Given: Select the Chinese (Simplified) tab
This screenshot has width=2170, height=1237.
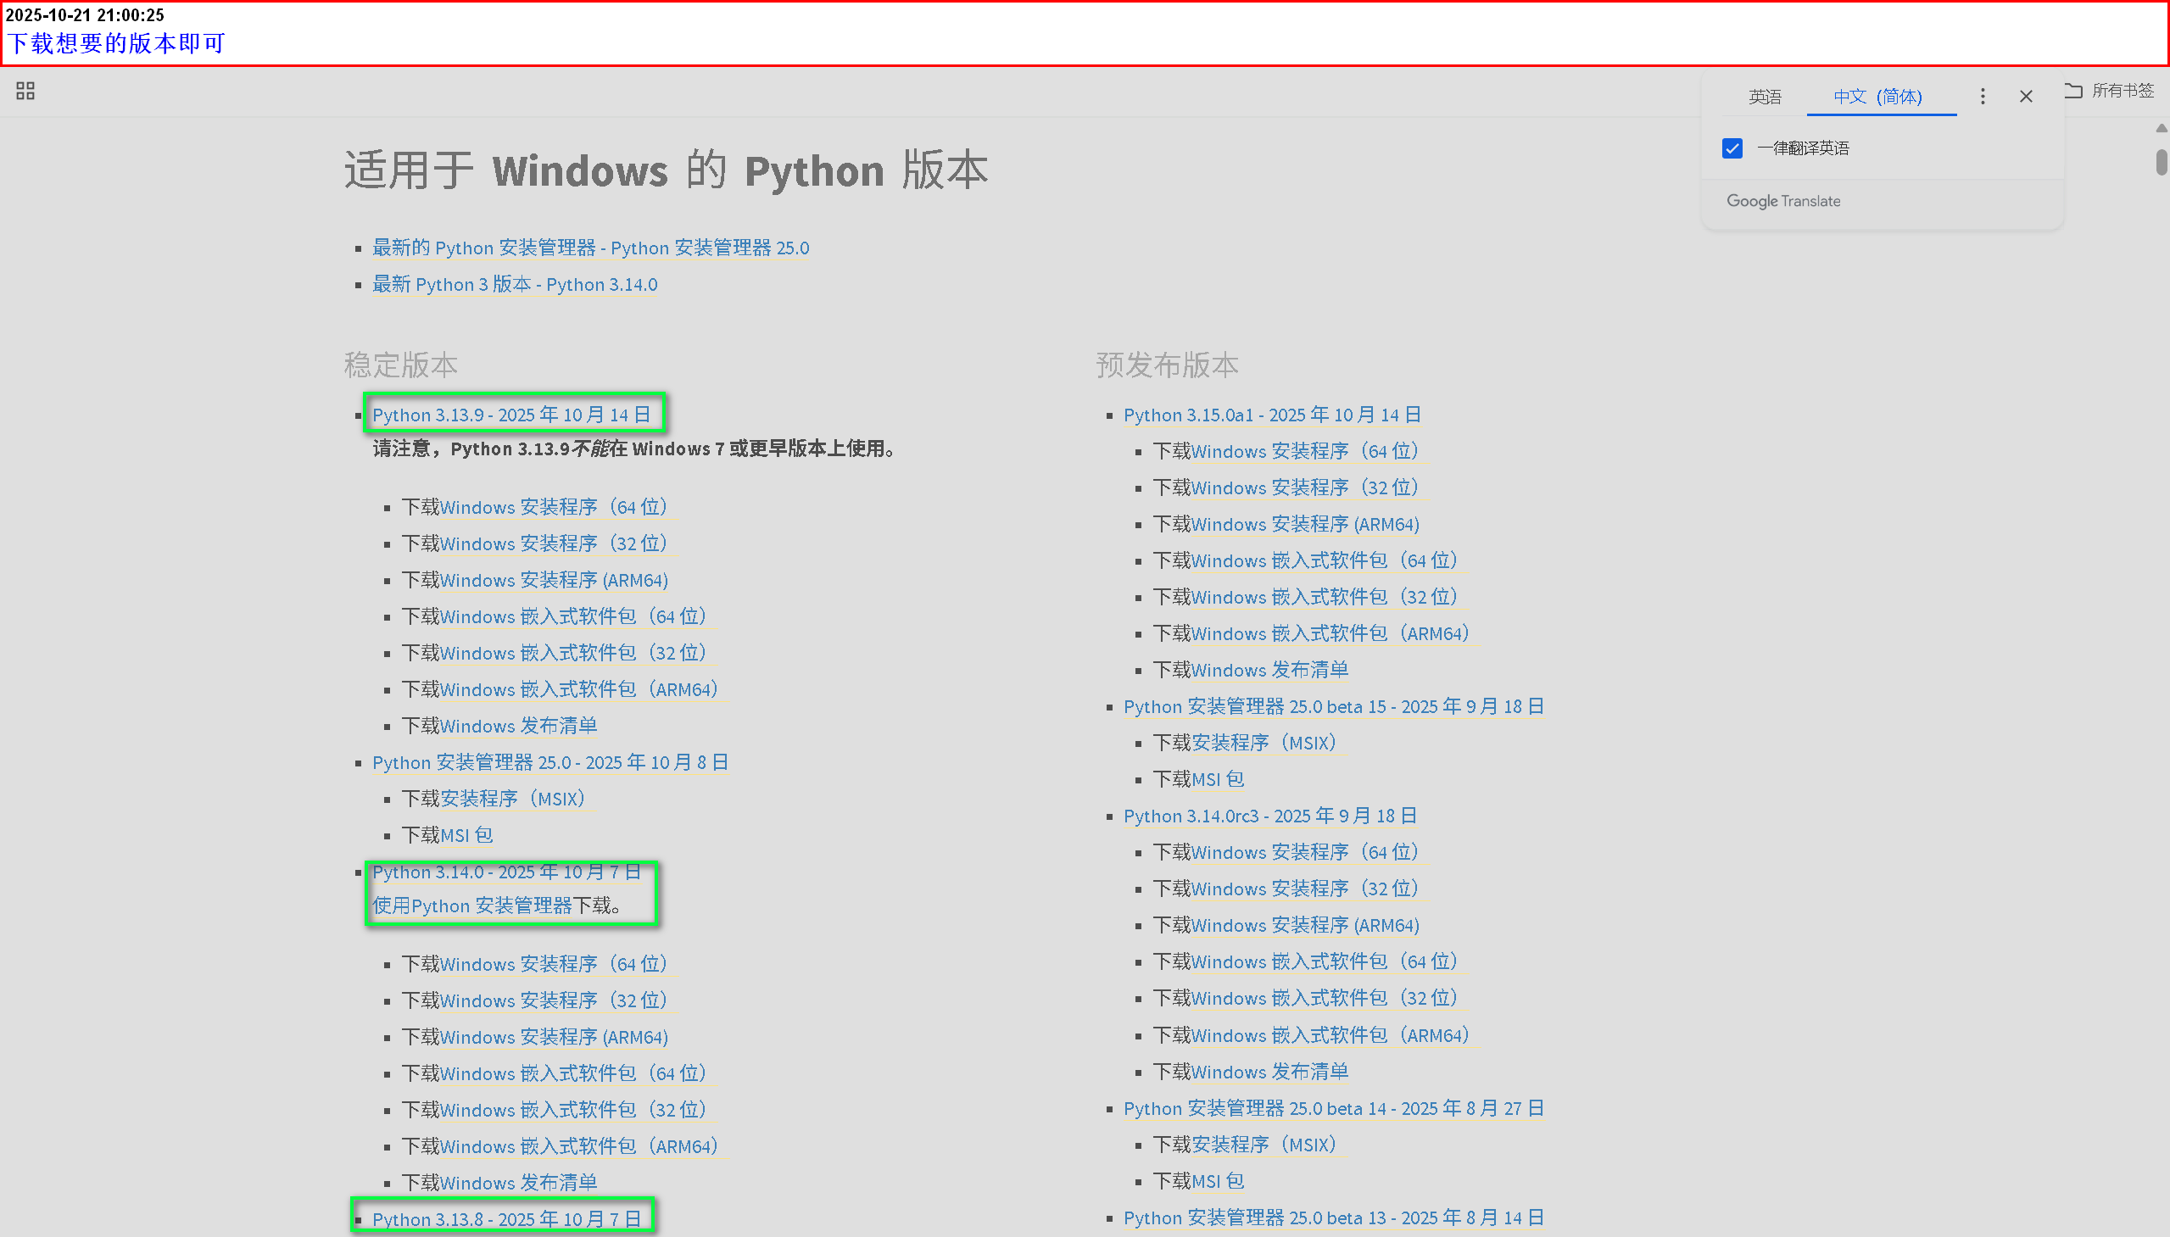Looking at the screenshot, I should pos(1877,97).
